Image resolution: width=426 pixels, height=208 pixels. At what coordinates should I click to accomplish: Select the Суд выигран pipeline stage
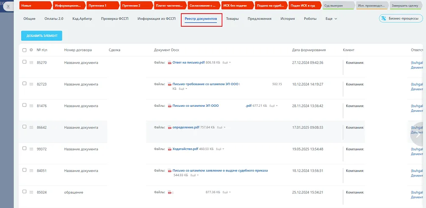click(338, 6)
